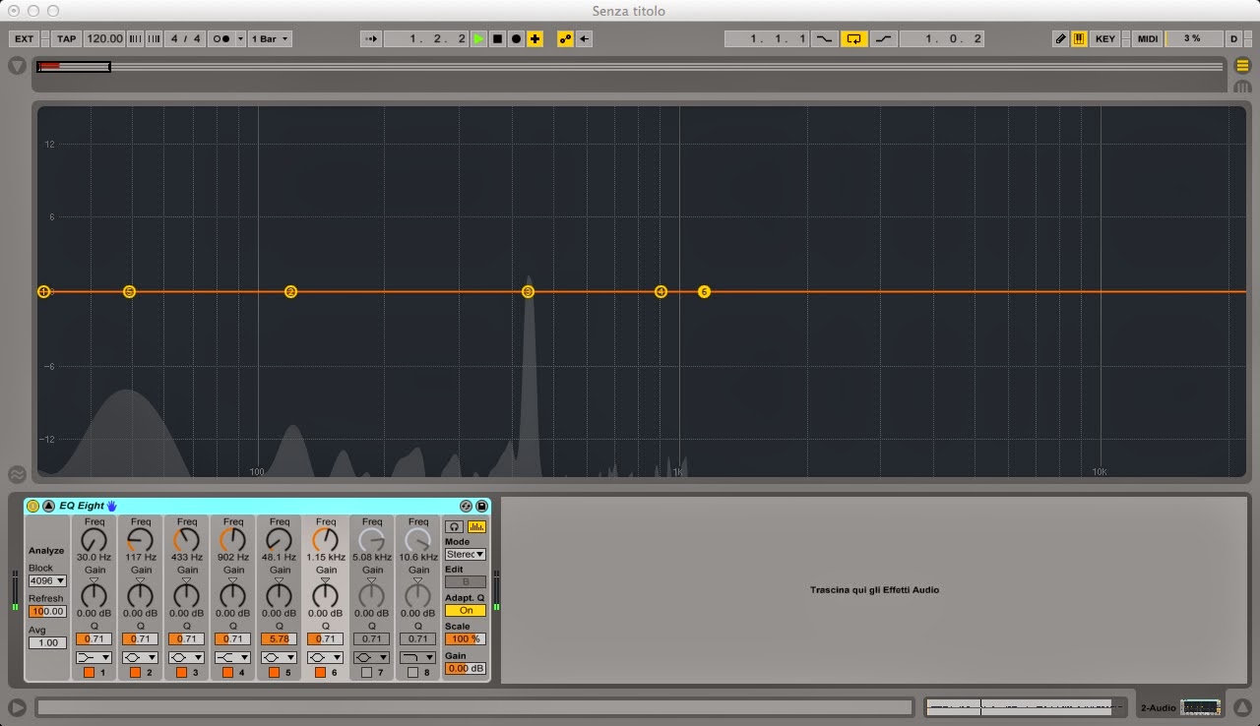Disable EQ band 6 activator
Screen dimensions: 1260x726
pyautogui.click(x=320, y=673)
